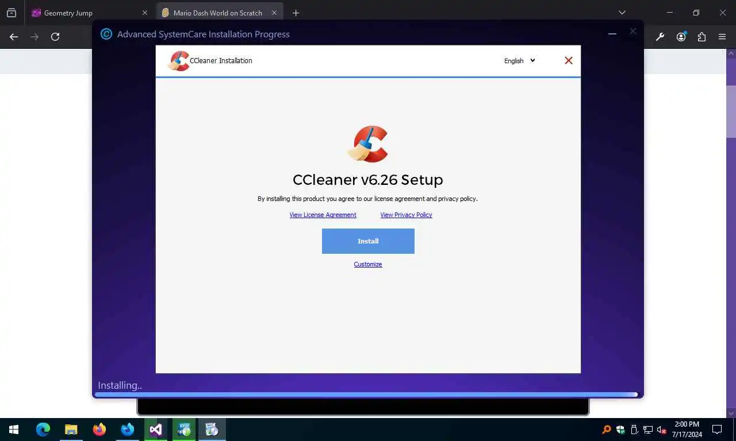
Task: Open the browser tab list chevron
Action: (x=622, y=13)
